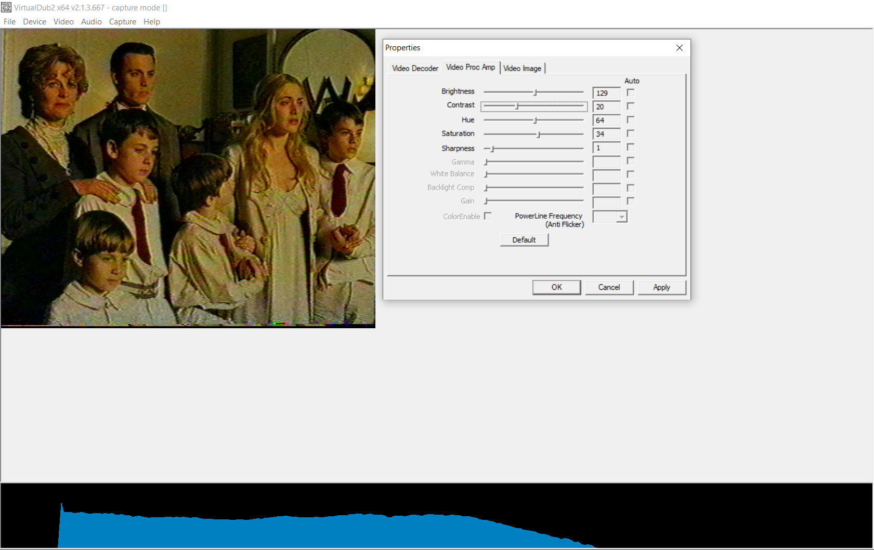The width and height of the screenshot is (874, 550).
Task: Enable Auto checkbox for Saturation
Action: (x=631, y=133)
